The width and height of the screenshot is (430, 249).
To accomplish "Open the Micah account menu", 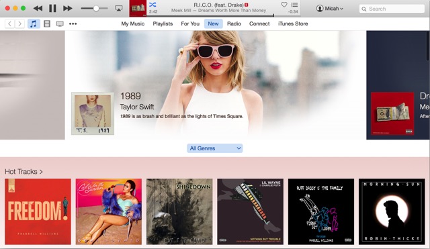I will click(x=329, y=9).
